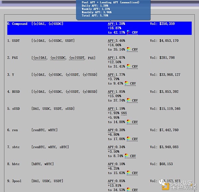Image resolution: width=199 pixels, height=192 pixels.
Task: Click the (yc)USDT token in PAX row
Action: (77, 58)
